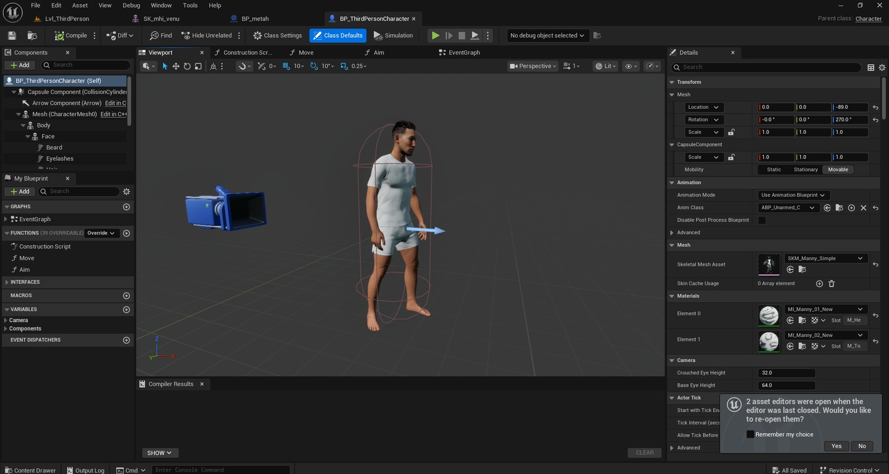Open the grid snap value 10 dropdown

(x=299, y=66)
